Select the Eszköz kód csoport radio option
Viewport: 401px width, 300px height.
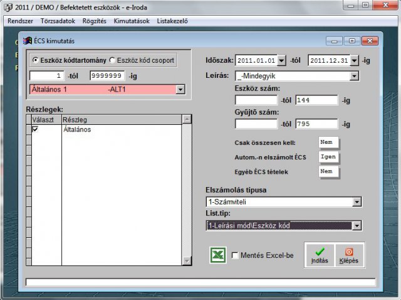point(113,61)
